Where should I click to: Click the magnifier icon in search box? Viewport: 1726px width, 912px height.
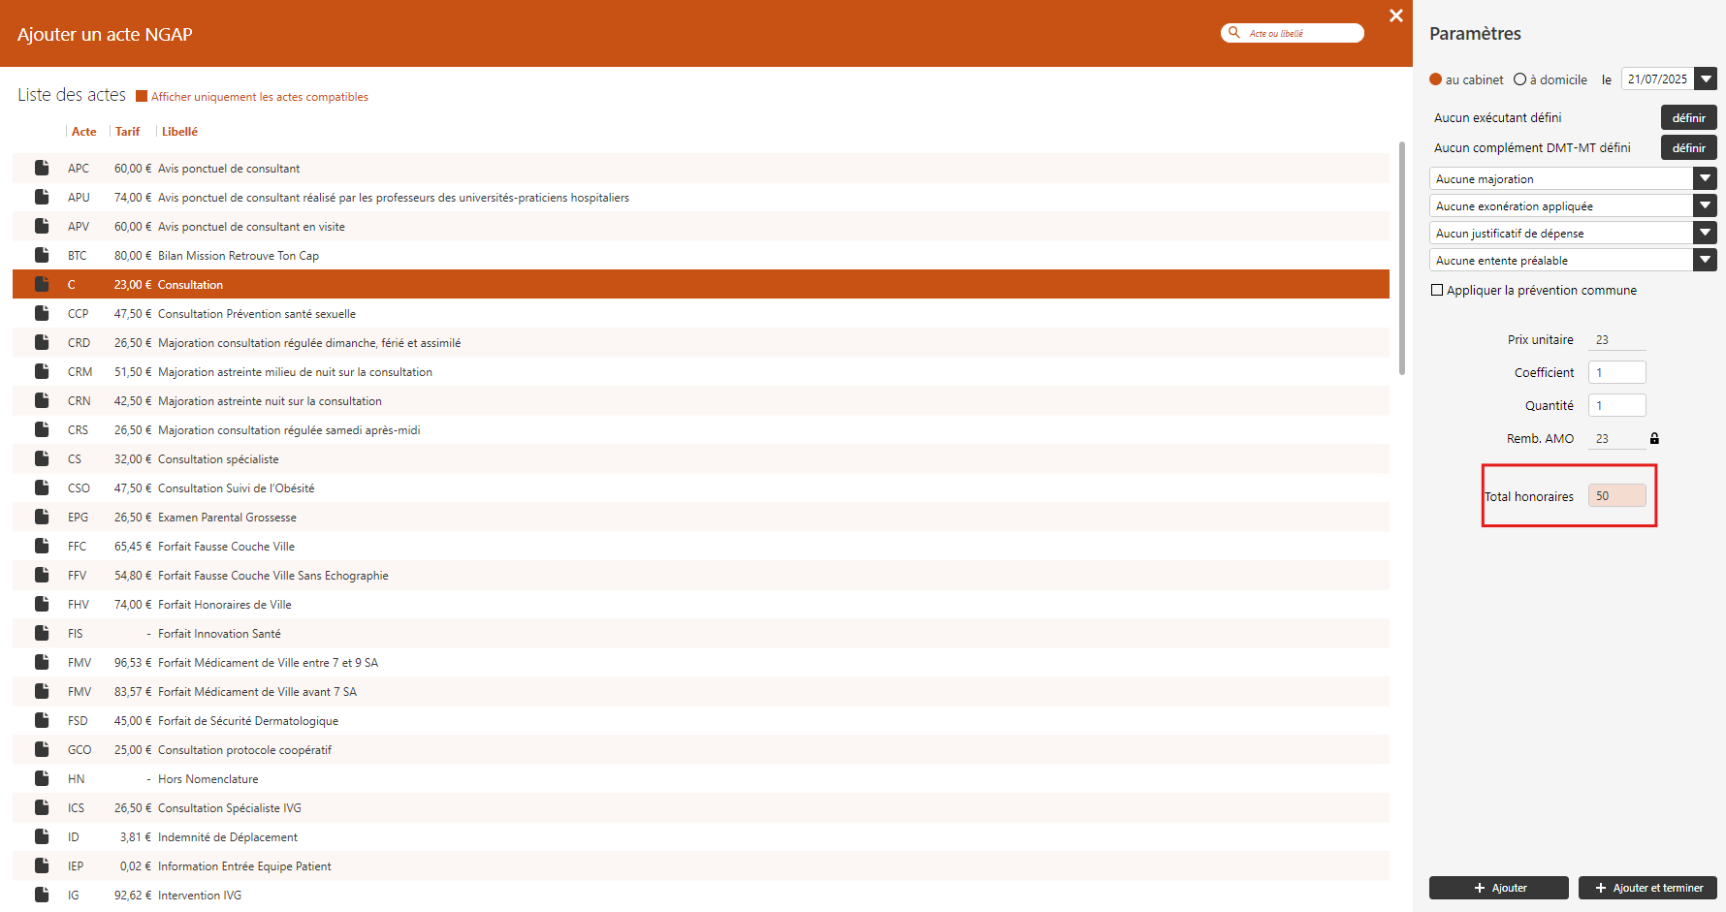click(1234, 33)
